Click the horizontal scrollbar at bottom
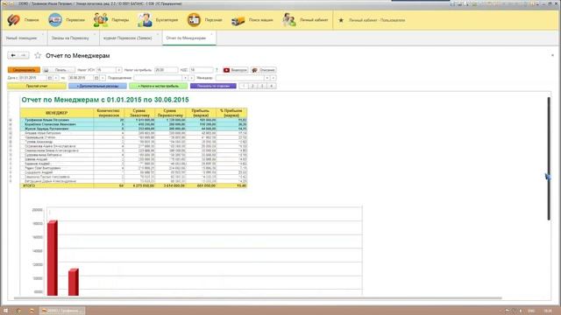The width and height of the screenshot is (561, 315). point(258,297)
